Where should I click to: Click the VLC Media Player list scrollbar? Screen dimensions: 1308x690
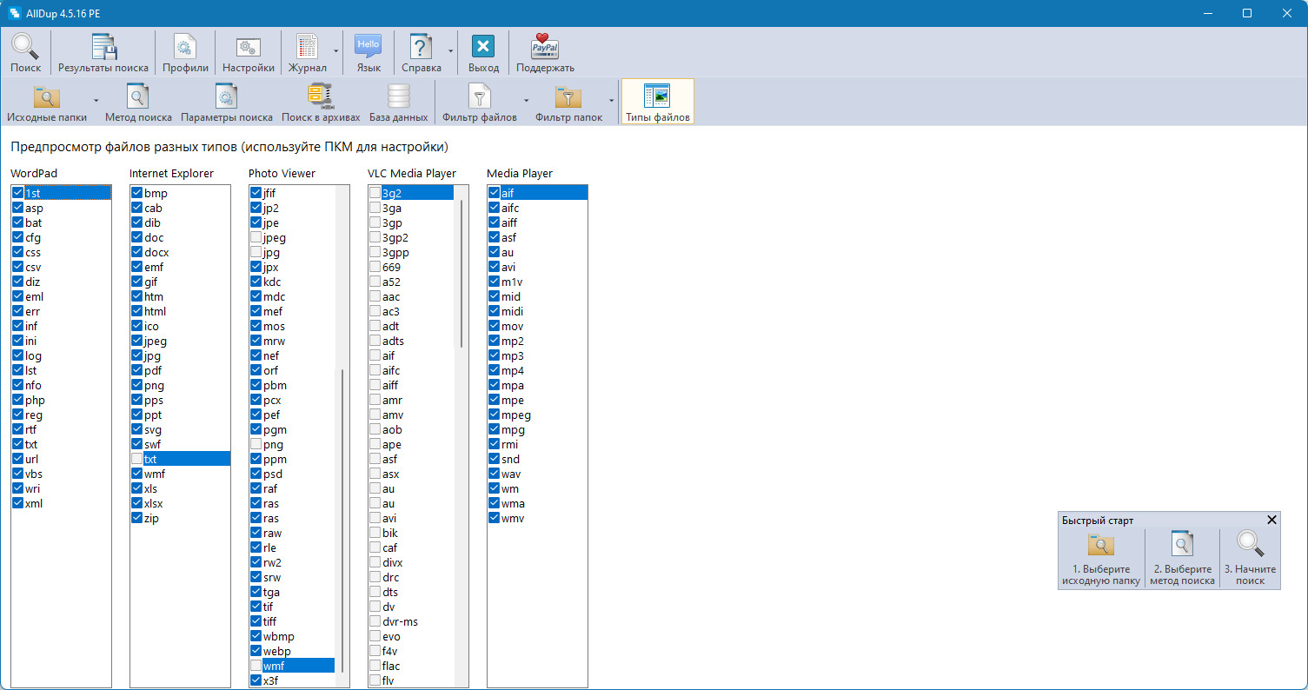click(x=461, y=274)
